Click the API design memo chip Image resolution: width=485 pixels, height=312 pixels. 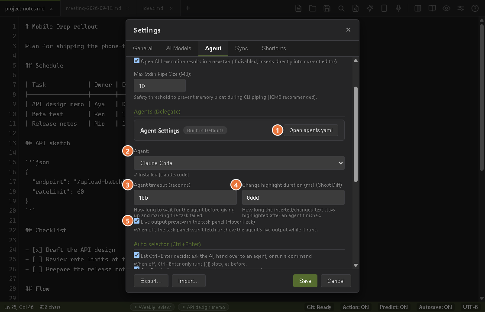point(204,307)
